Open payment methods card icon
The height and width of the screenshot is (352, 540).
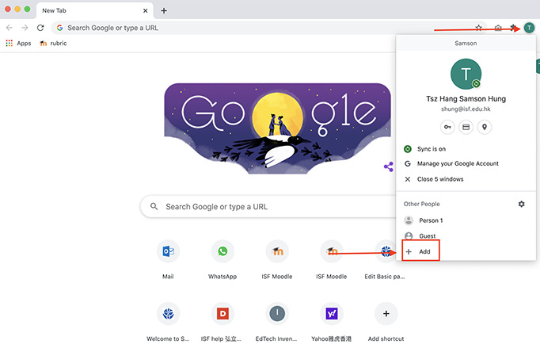pos(466,127)
